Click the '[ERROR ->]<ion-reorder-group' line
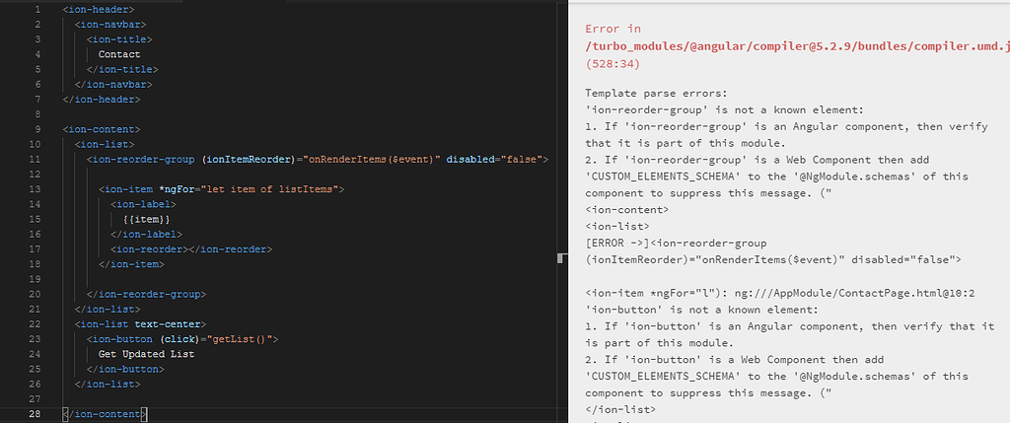Image resolution: width=1010 pixels, height=423 pixels. 677,244
